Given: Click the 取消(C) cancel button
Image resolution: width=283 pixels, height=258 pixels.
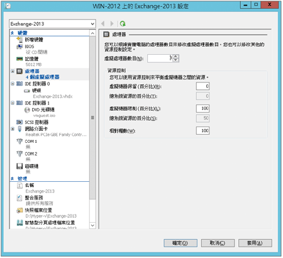Looking at the screenshot, I should click(x=218, y=243).
